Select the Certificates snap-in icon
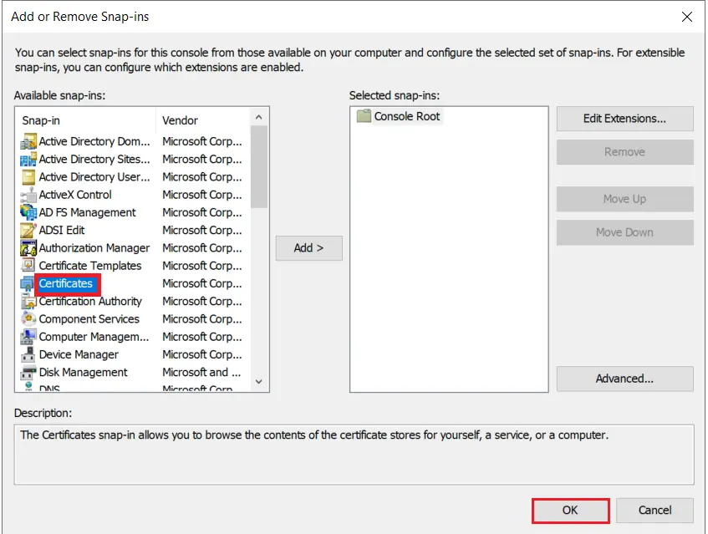Screen dimensions: 708x534 pos(28,284)
